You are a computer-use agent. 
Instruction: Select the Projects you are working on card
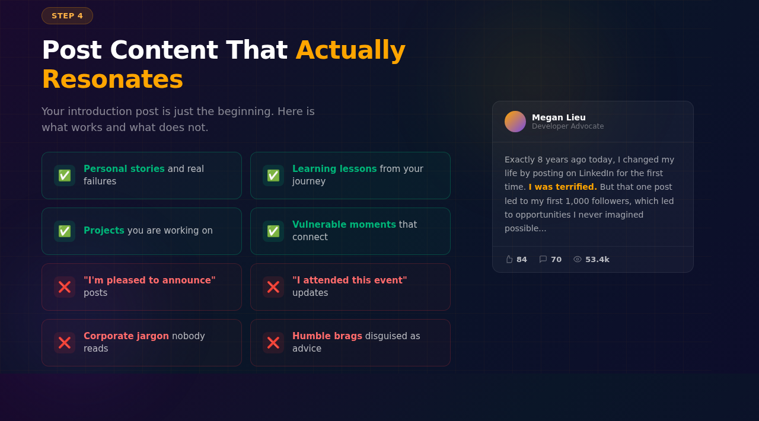tap(142, 231)
